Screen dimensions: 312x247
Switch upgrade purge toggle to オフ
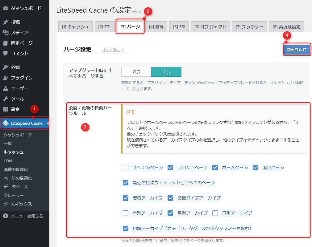[x=136, y=72]
